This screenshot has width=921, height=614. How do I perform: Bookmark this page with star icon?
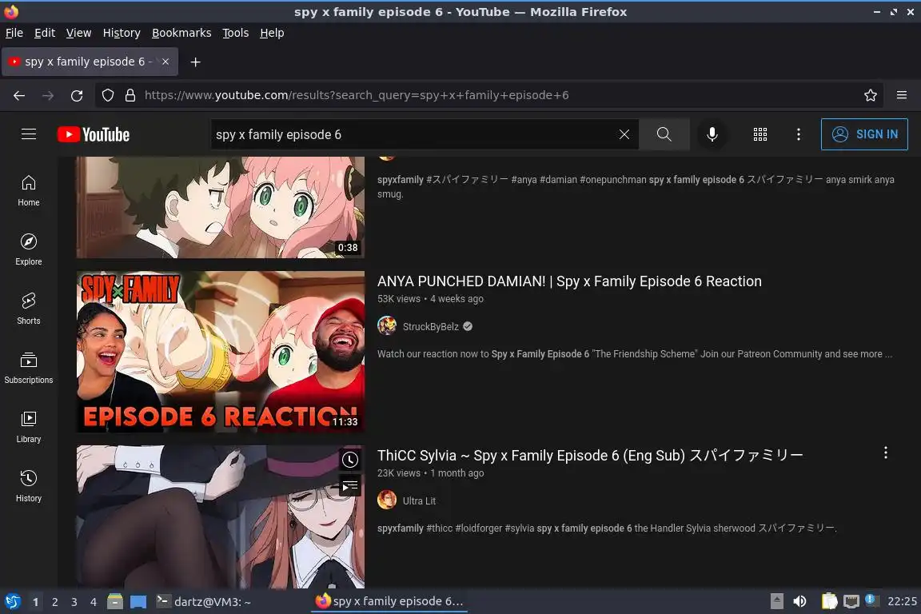pyautogui.click(x=871, y=95)
